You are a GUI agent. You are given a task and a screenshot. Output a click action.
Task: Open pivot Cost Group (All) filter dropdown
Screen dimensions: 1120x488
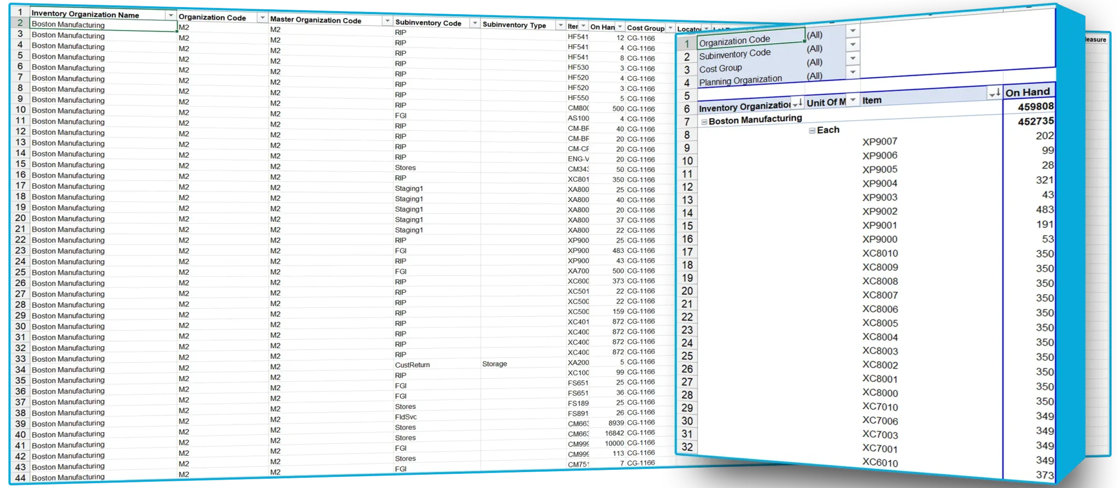pos(853,59)
